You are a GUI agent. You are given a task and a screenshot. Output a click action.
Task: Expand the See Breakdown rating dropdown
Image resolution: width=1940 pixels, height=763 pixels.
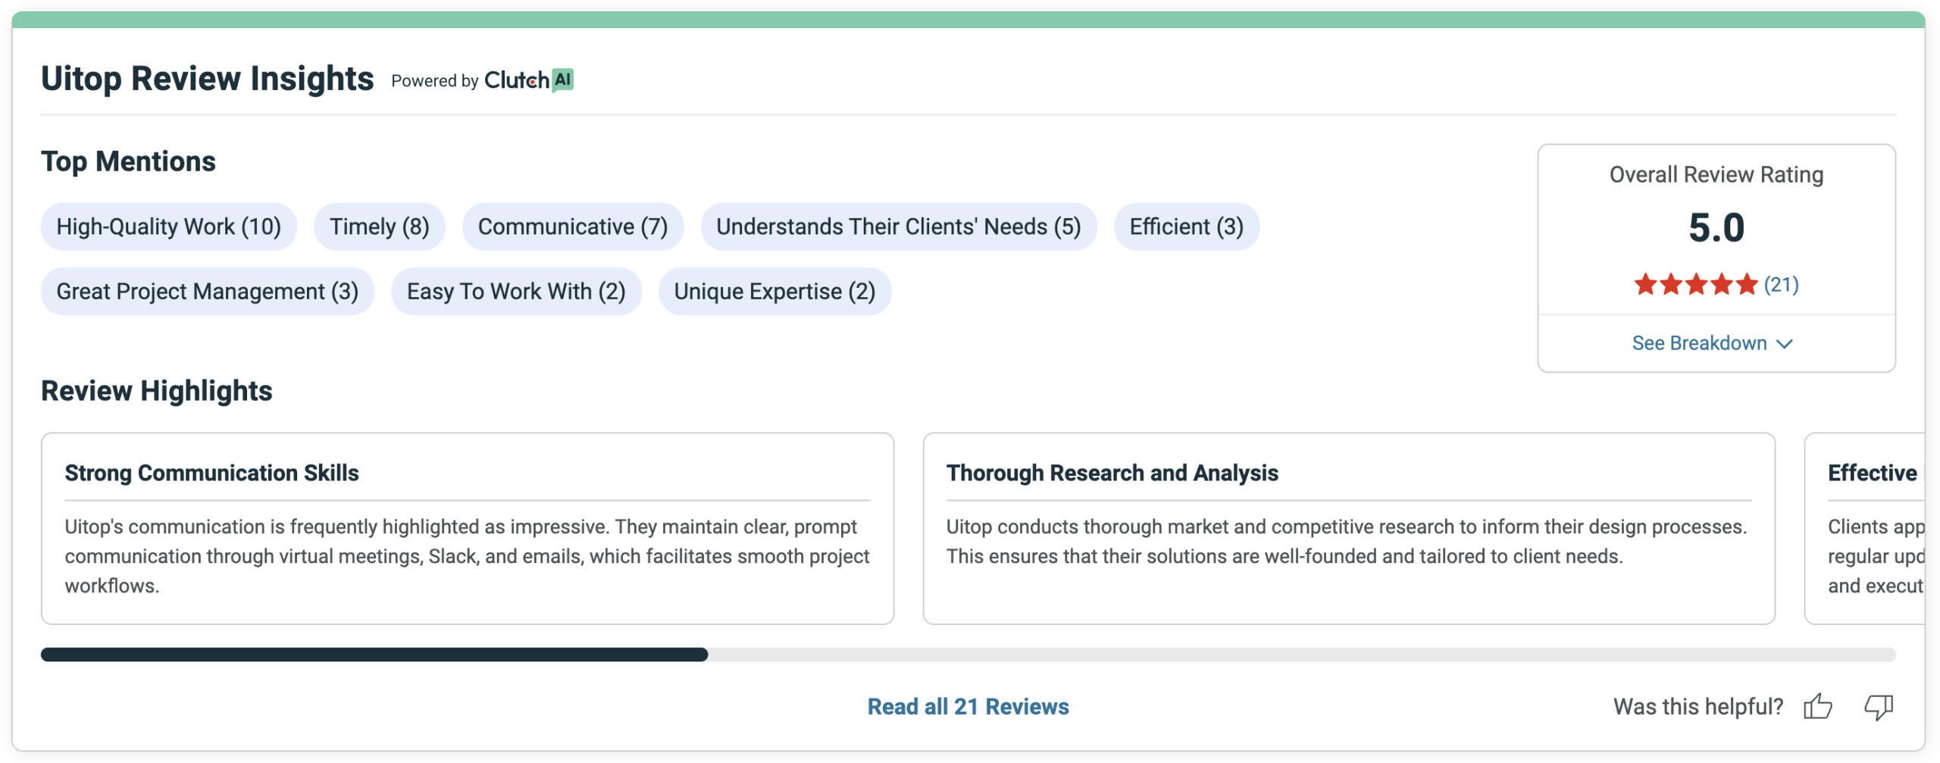click(1712, 343)
